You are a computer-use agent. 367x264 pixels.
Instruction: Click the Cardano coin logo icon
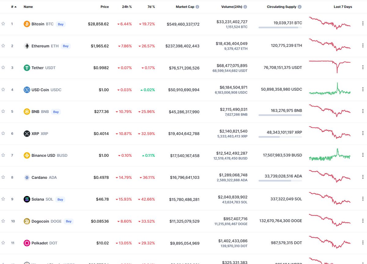pos(27,177)
